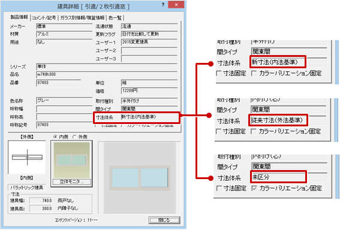340x230 pixels.
Task: Click the small 3D window preview thumbnail
Action: pos(71,160)
